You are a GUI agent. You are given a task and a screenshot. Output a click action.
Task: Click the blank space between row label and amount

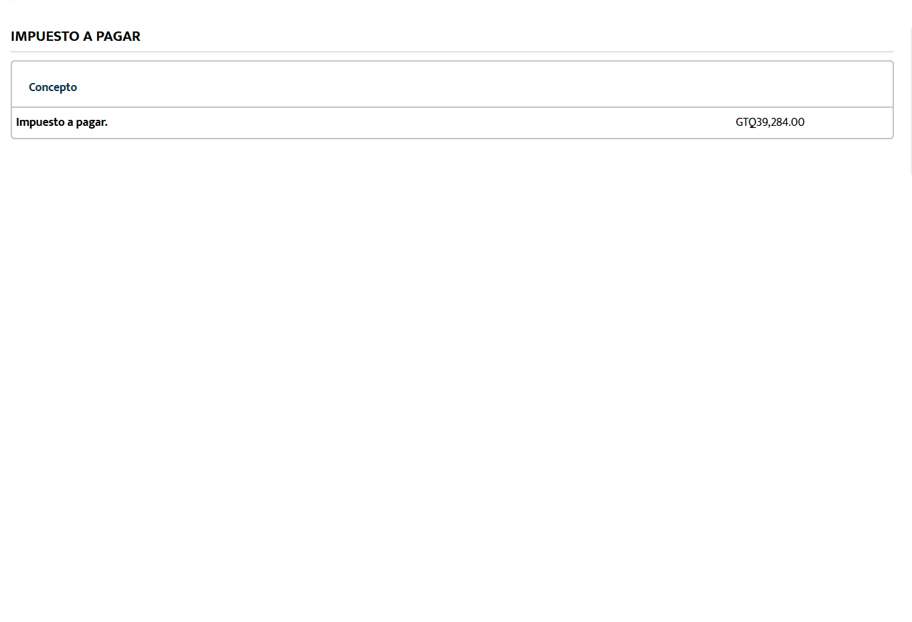pos(422,122)
